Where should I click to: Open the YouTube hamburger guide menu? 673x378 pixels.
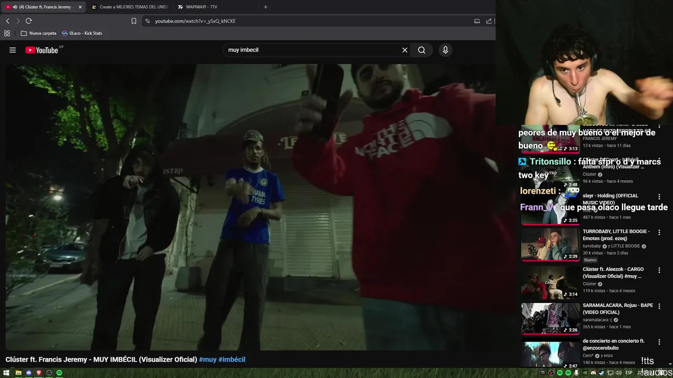pos(13,50)
